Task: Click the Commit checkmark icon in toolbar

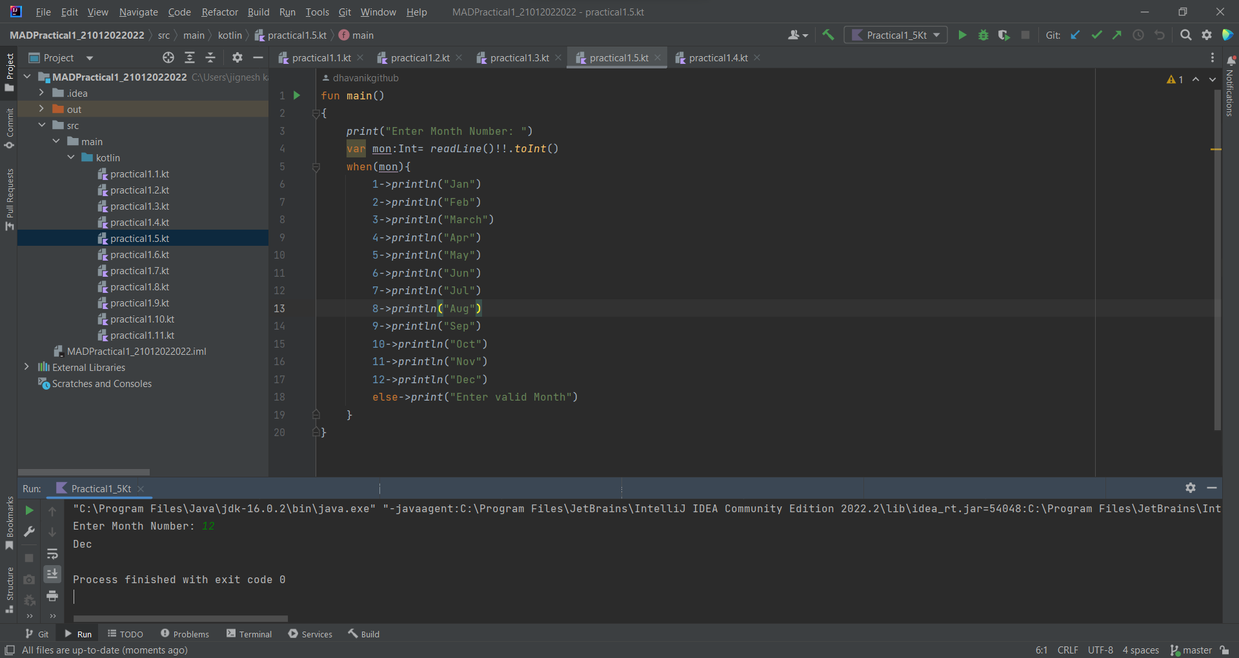Action: (1096, 35)
